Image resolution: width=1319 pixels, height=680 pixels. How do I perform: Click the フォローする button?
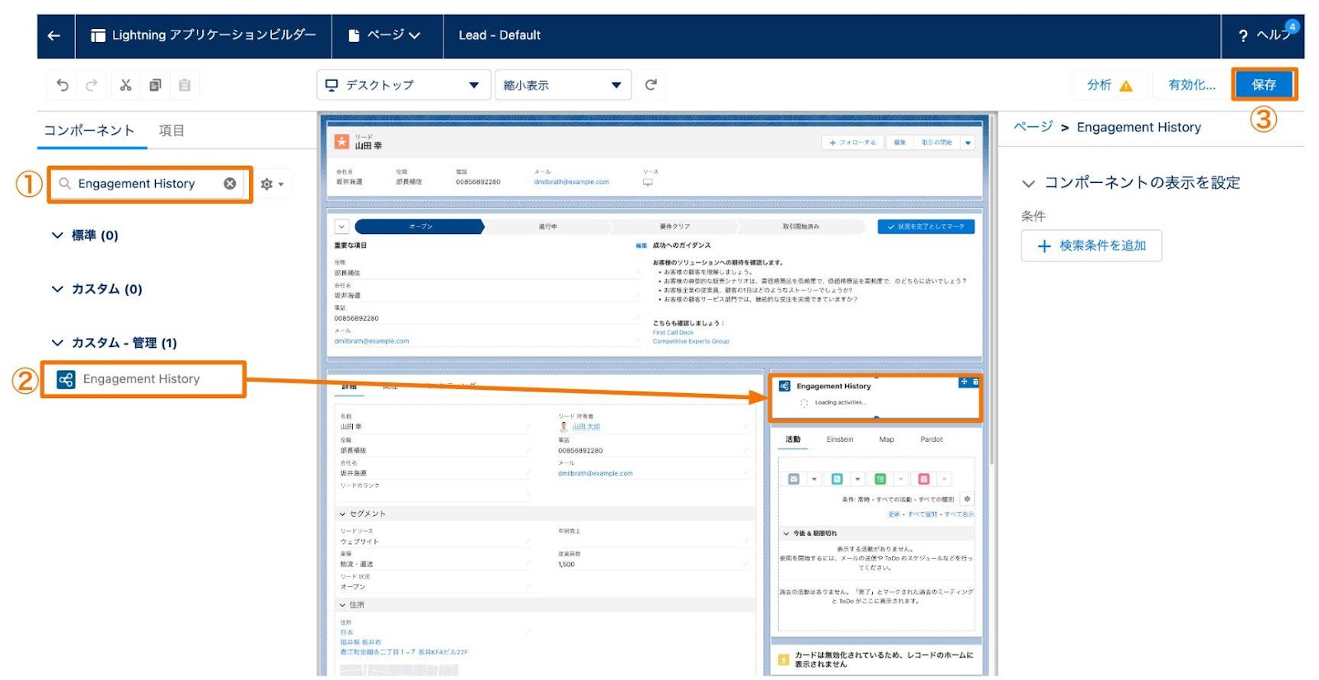click(852, 143)
